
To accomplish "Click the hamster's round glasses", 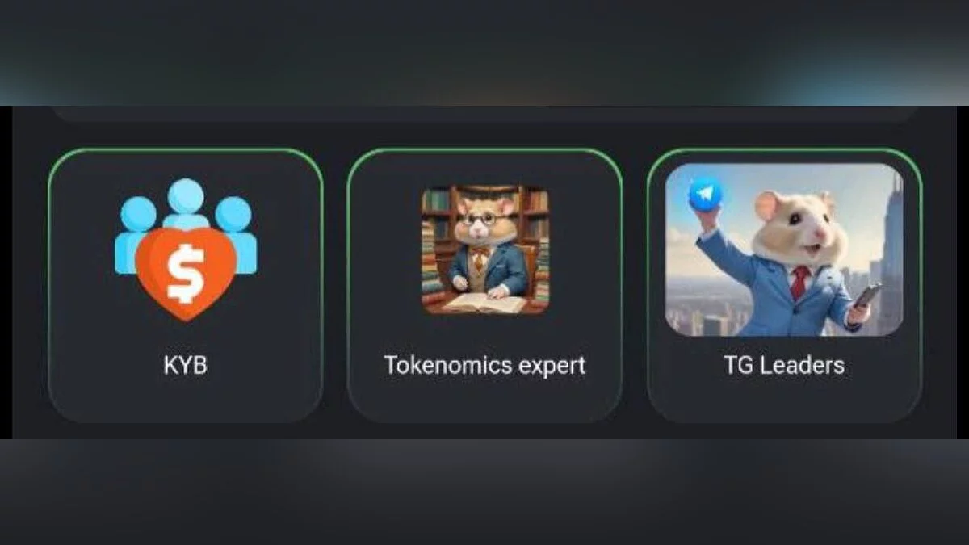I will (x=483, y=218).
